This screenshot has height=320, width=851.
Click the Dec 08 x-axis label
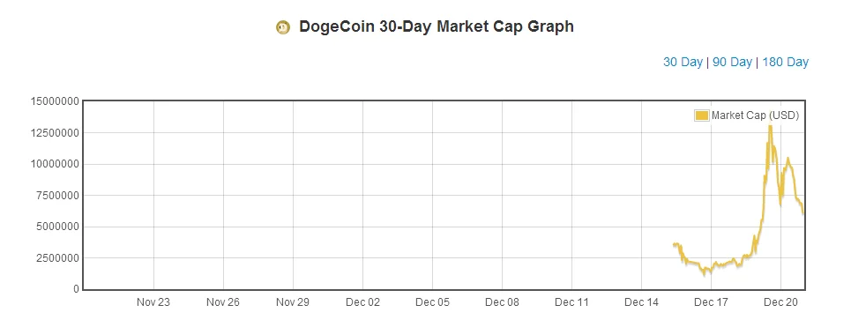(502, 302)
